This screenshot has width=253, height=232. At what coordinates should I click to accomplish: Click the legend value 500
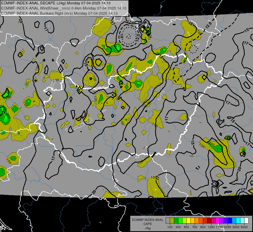pos(186,227)
